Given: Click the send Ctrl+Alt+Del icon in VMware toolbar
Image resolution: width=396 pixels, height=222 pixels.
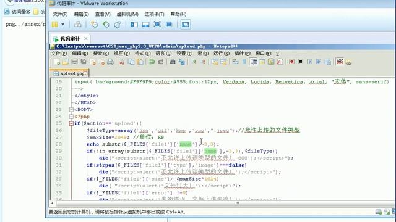Looking at the screenshot, I should (77, 25).
